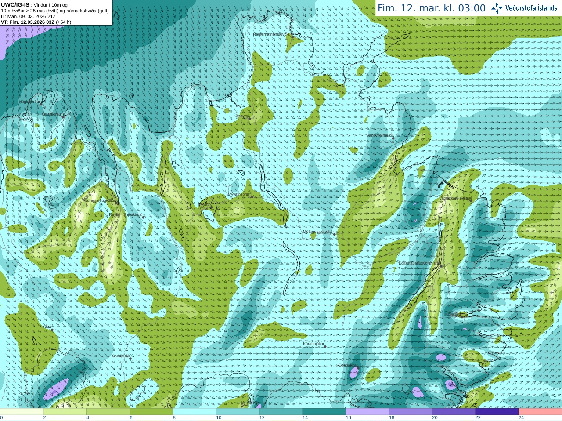Click the 2–4 m/s legend swatch
Screen dimensions: 562x421
click(65, 412)
